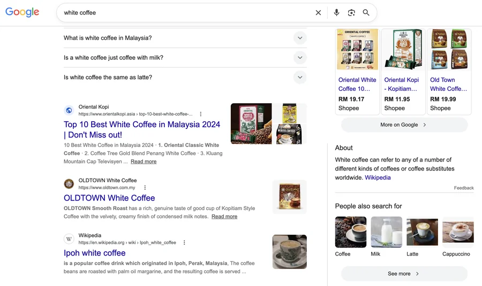Expand 'Is white coffee the same as latte?'
The image size is (482, 286).
click(x=185, y=78)
